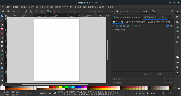
Task: Open the フィルター(S) menu
Action: tap(80, 7)
